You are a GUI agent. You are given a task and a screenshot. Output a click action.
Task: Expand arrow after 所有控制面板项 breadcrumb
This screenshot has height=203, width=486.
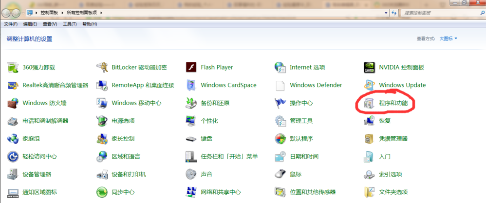tap(101, 13)
